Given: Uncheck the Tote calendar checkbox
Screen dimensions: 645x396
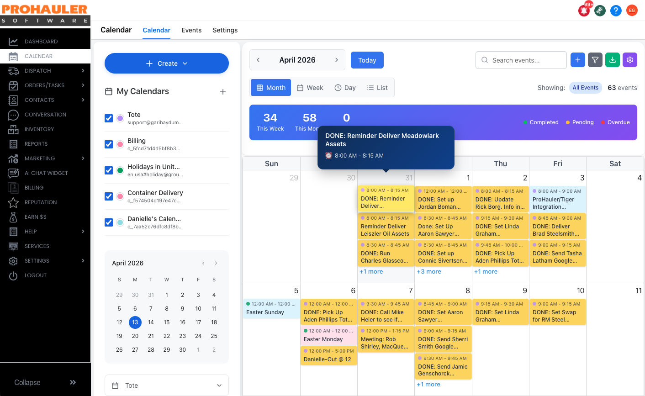Looking at the screenshot, I should click(109, 118).
